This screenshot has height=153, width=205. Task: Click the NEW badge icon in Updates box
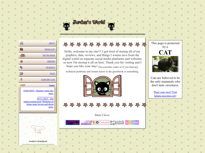point(23,85)
